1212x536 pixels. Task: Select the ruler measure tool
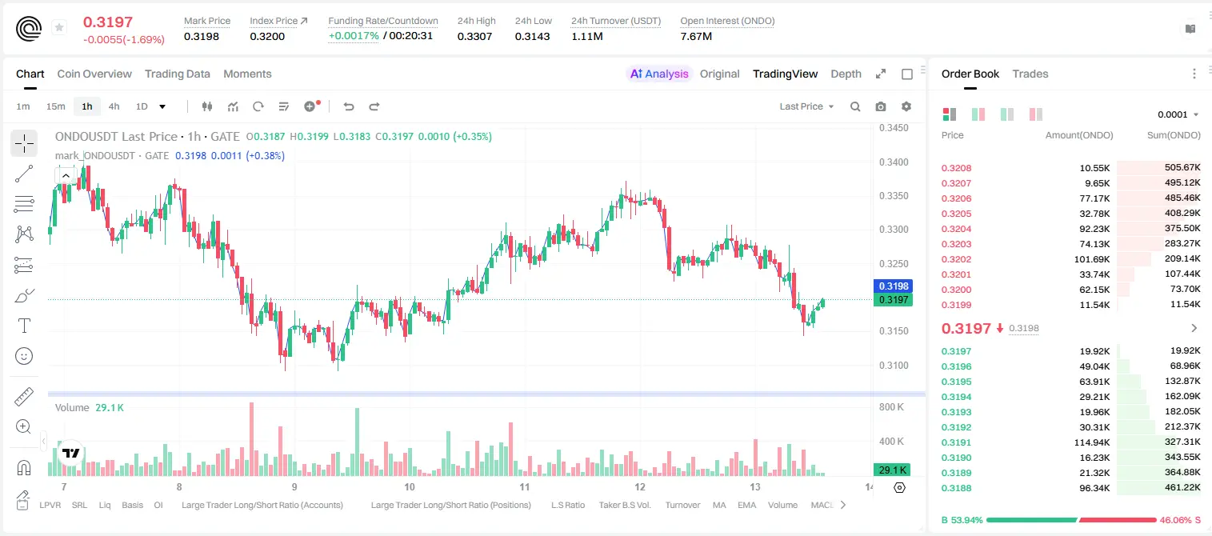pyautogui.click(x=24, y=397)
